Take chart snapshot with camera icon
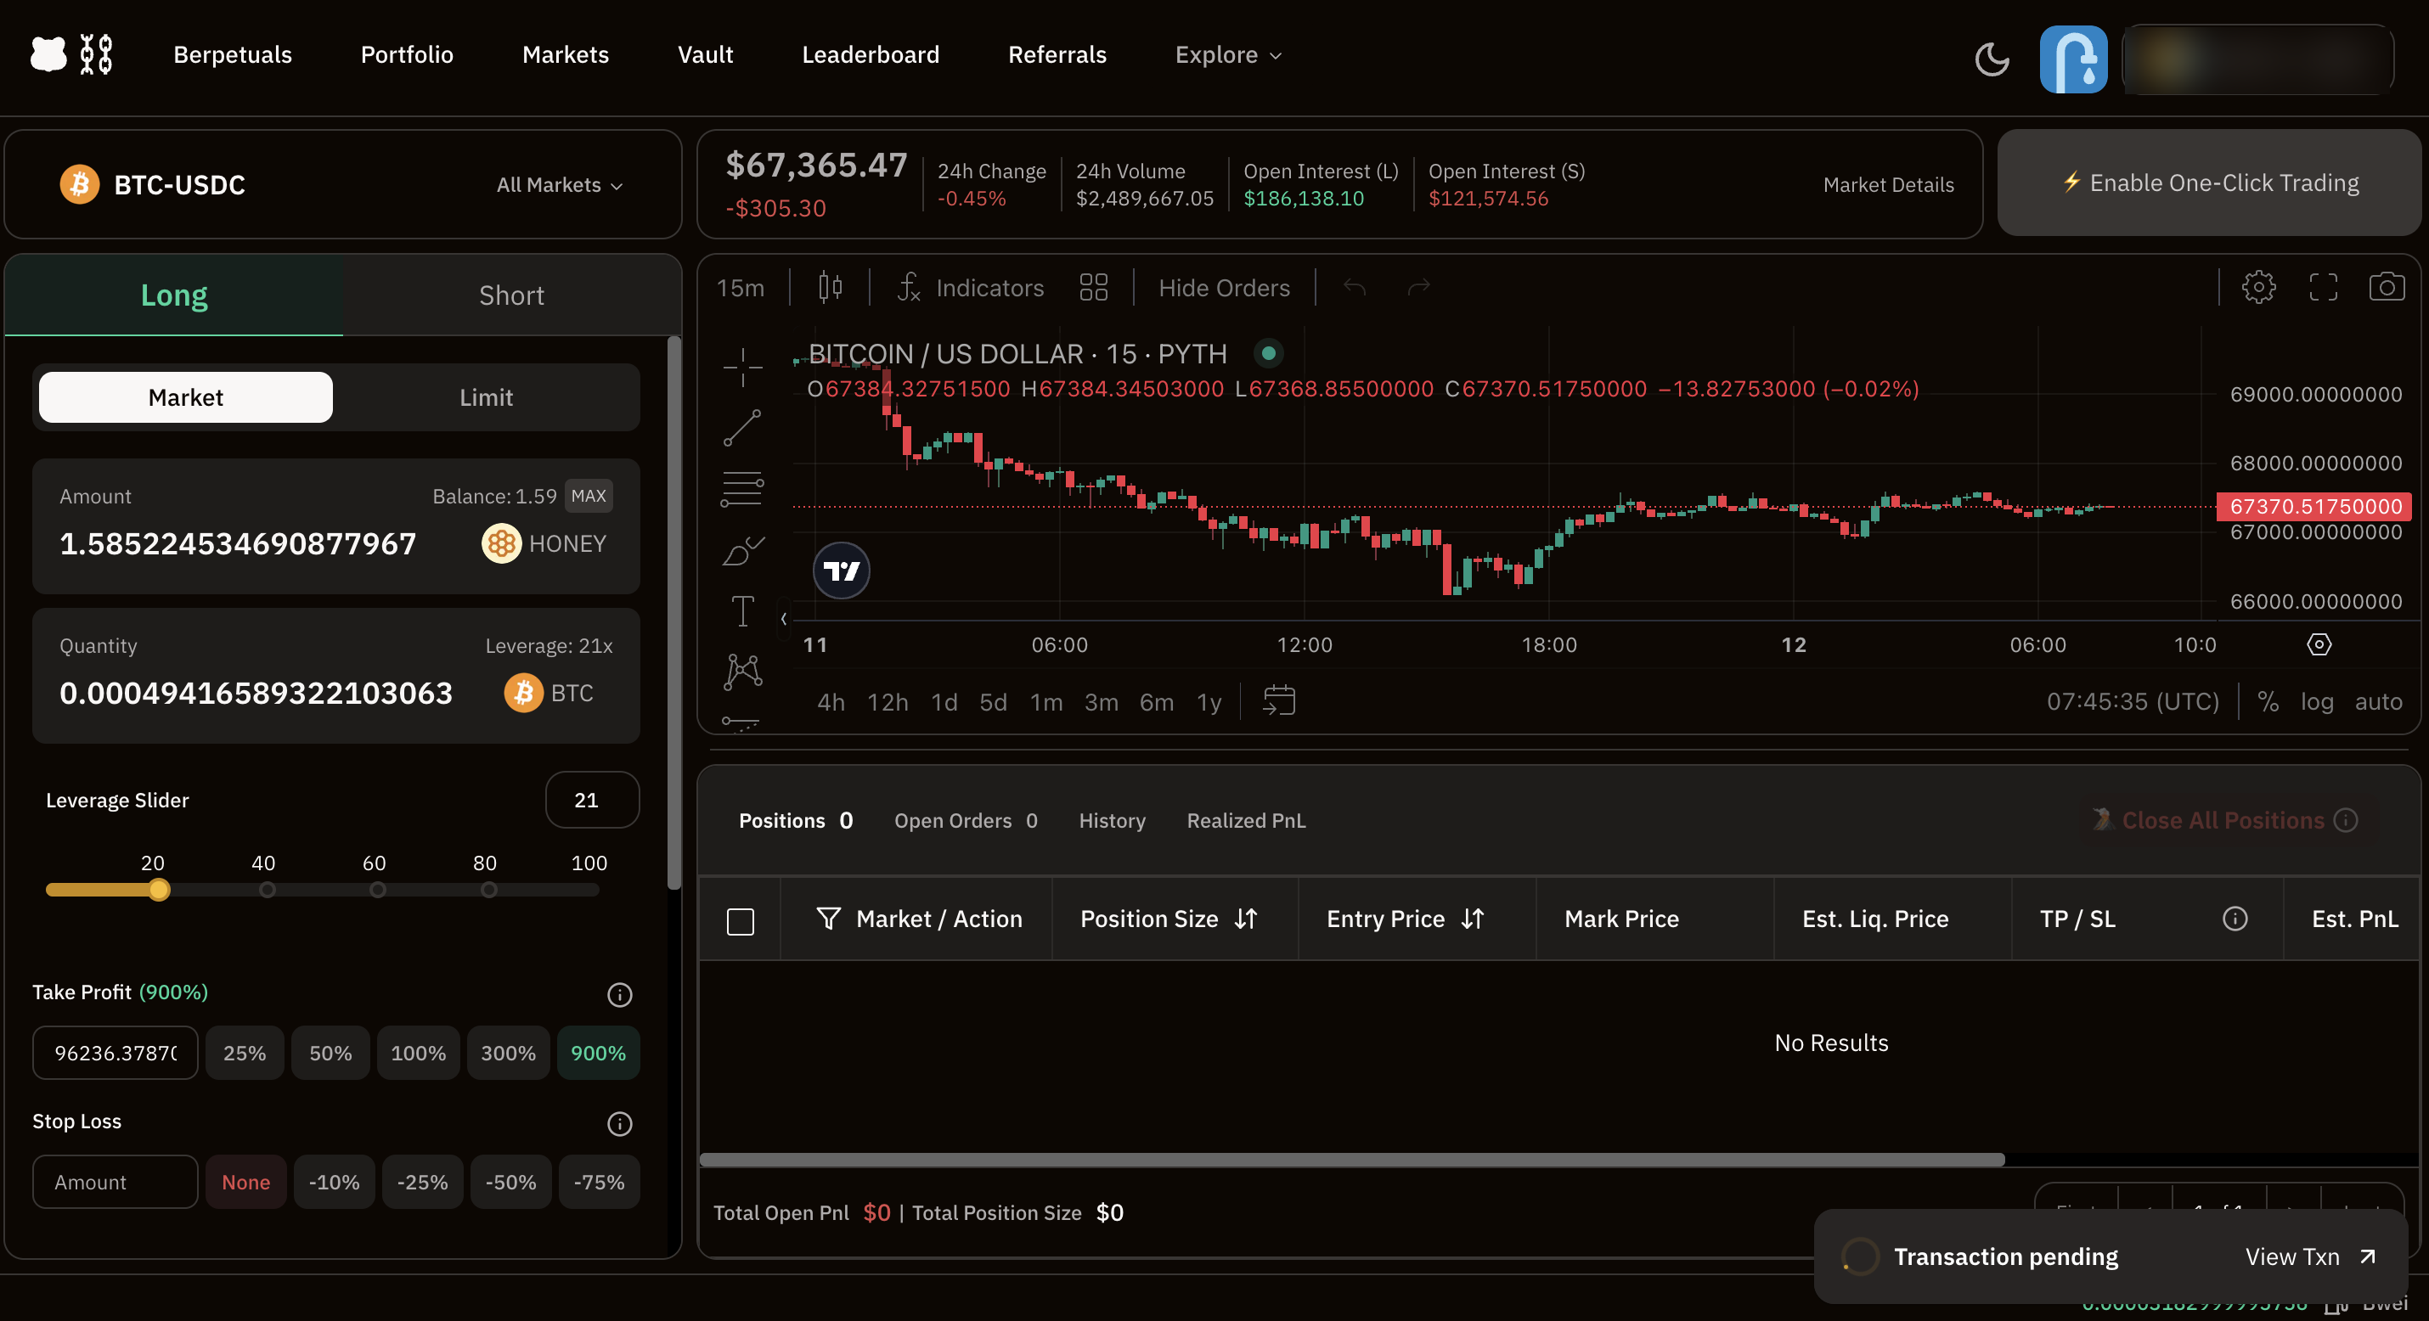 pyautogui.click(x=2386, y=287)
